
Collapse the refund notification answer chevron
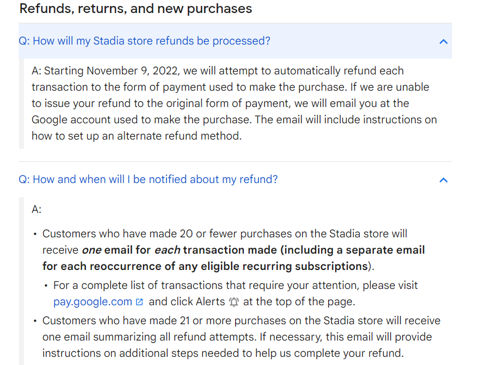coord(443,180)
